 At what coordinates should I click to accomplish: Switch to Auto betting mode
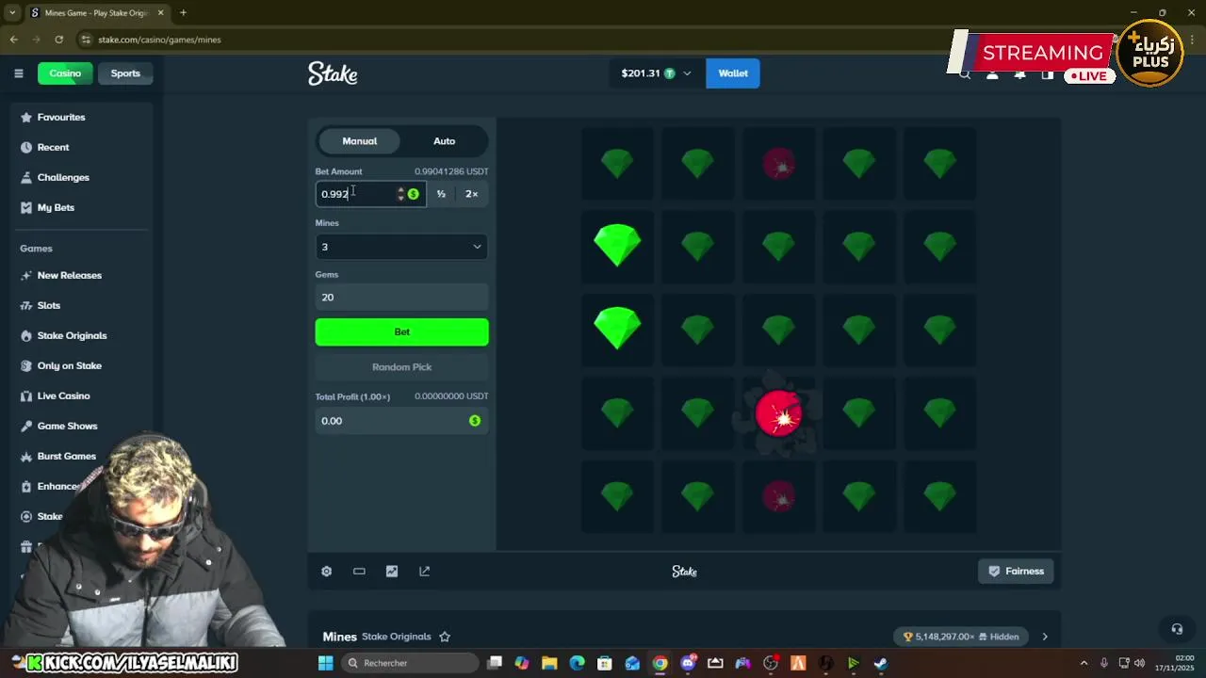click(x=444, y=141)
